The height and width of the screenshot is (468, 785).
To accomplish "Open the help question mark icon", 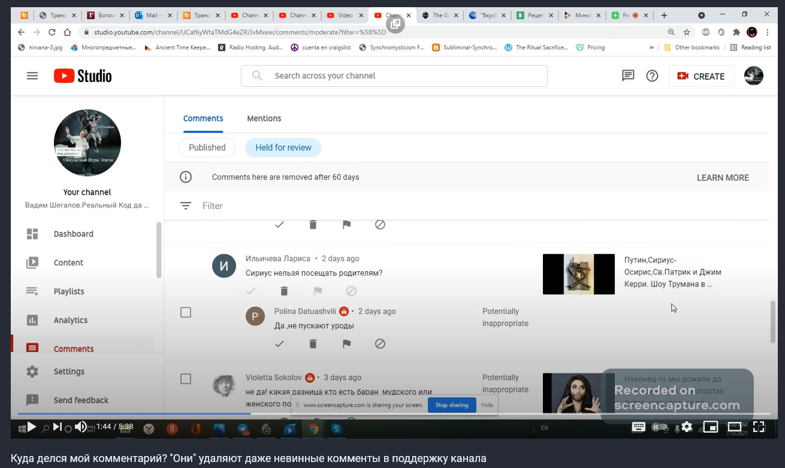I will [x=652, y=76].
